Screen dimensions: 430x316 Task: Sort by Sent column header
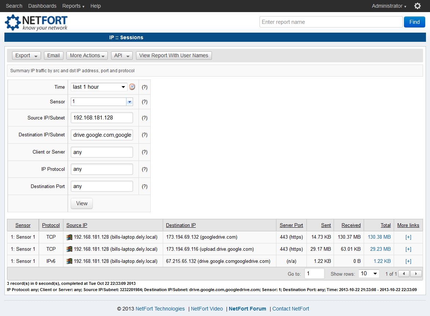click(x=326, y=225)
